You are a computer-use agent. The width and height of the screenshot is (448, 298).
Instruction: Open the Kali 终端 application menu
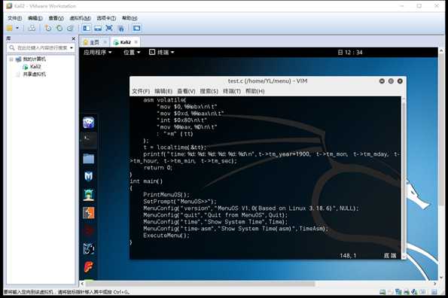tap(161, 52)
